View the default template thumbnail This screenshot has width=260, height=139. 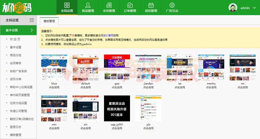(x=86, y=67)
